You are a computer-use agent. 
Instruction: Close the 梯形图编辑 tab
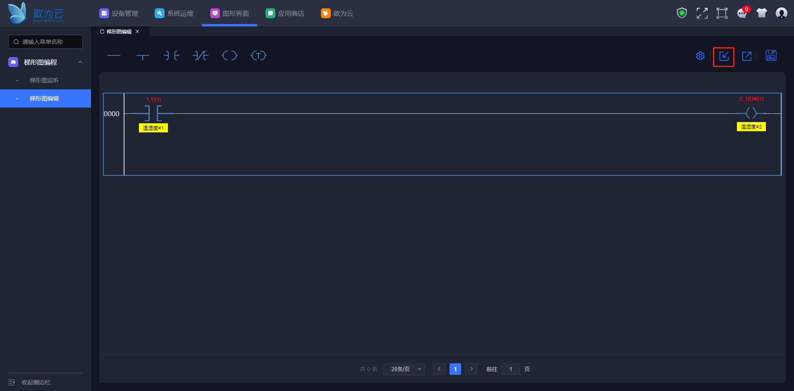click(x=137, y=31)
